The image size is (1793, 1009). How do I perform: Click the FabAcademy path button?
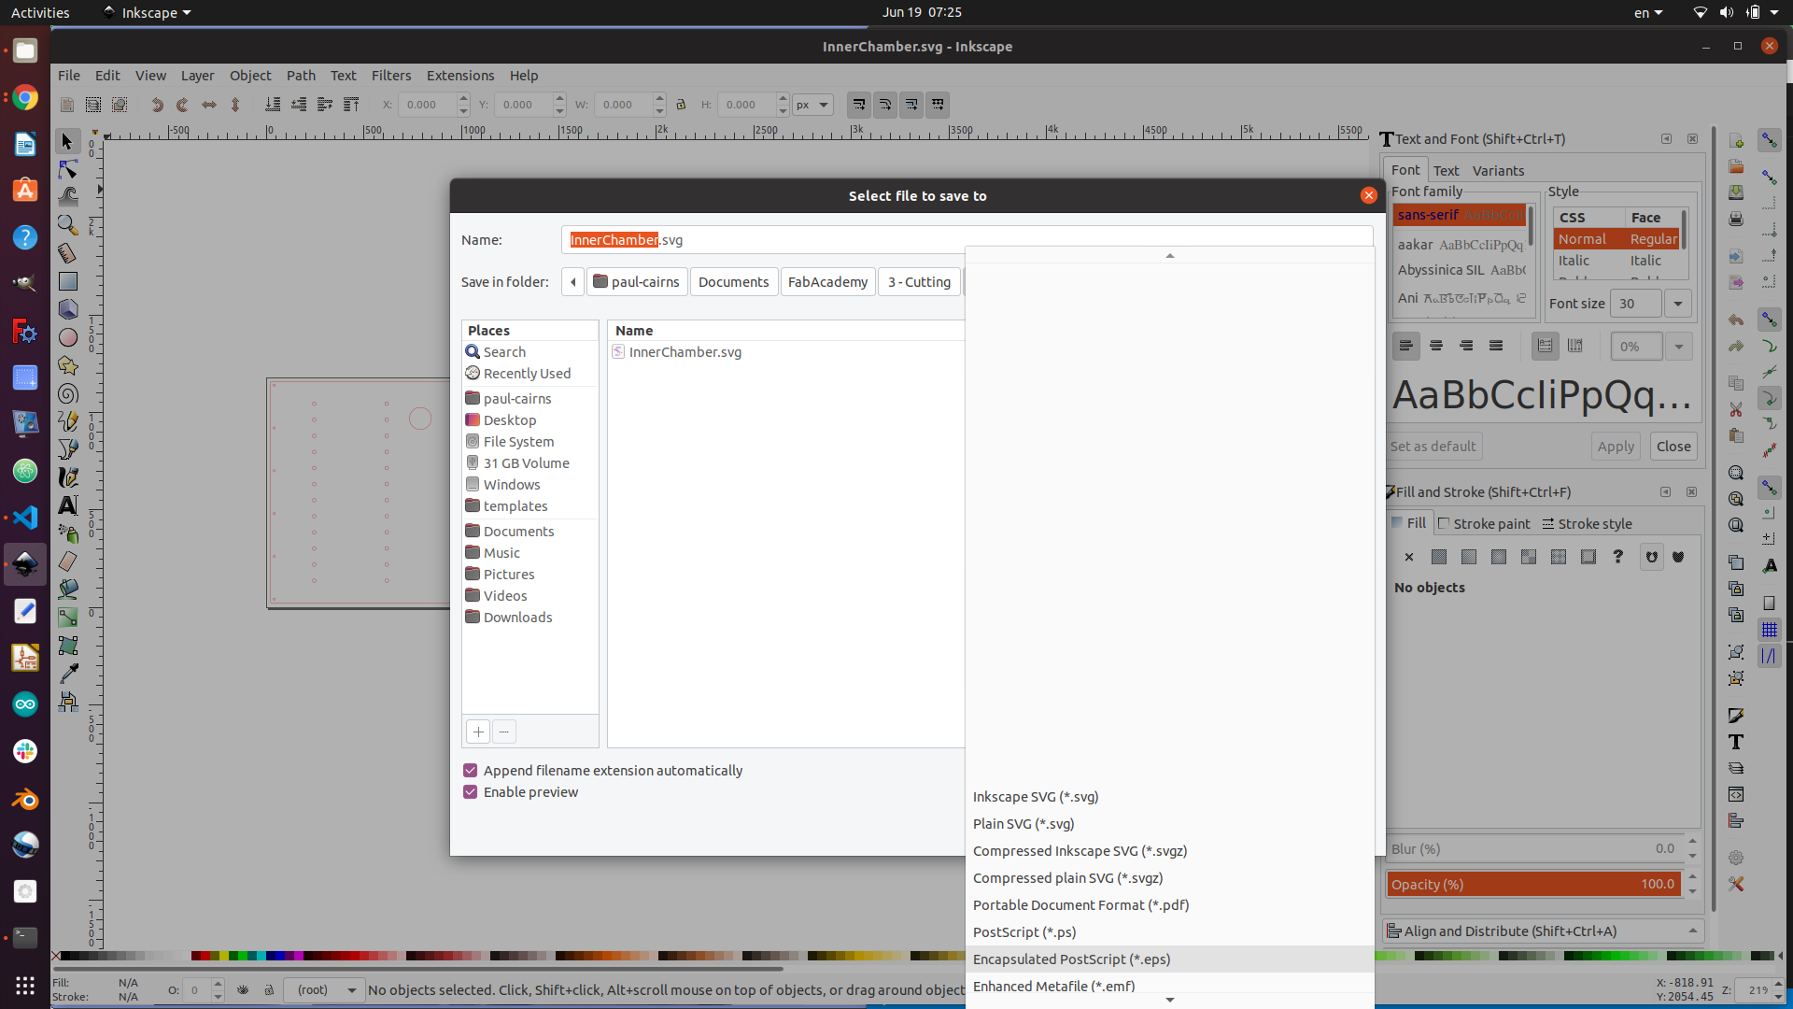pos(827,282)
